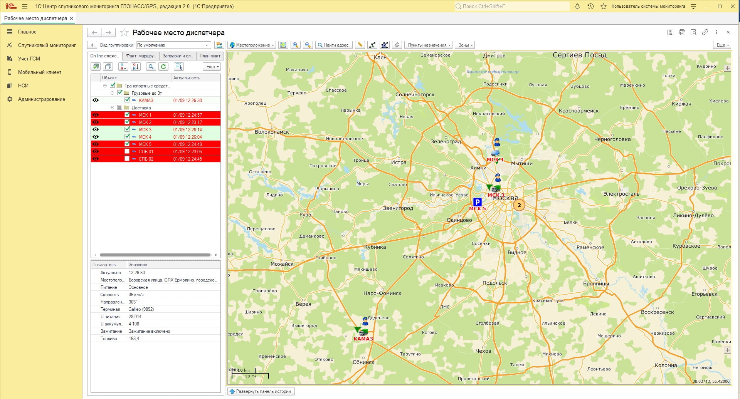This screenshot has width=740, height=399.
Task: Open the Еще menu above object list
Action: pyautogui.click(x=212, y=67)
